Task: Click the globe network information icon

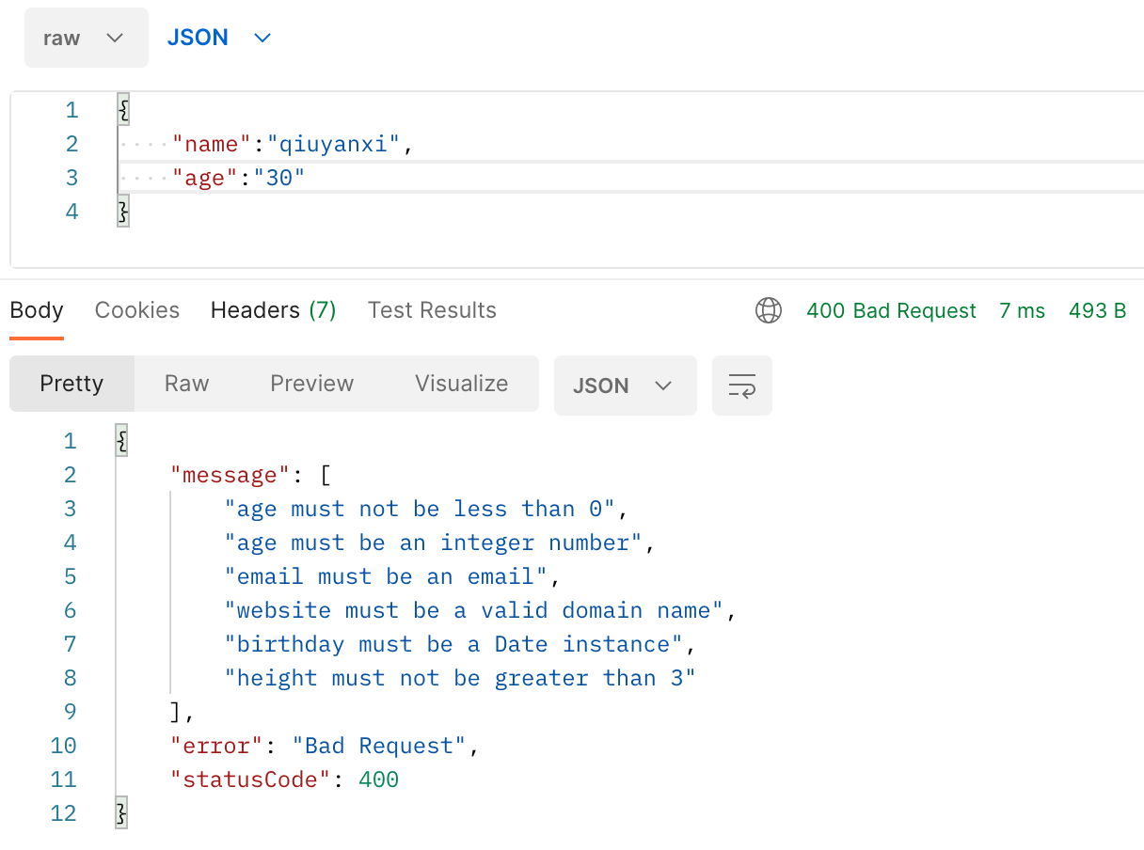Action: point(769,310)
